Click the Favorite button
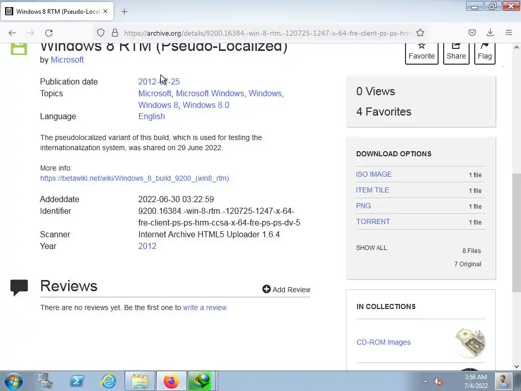Viewport: 521px width, 391px height. pos(422,53)
